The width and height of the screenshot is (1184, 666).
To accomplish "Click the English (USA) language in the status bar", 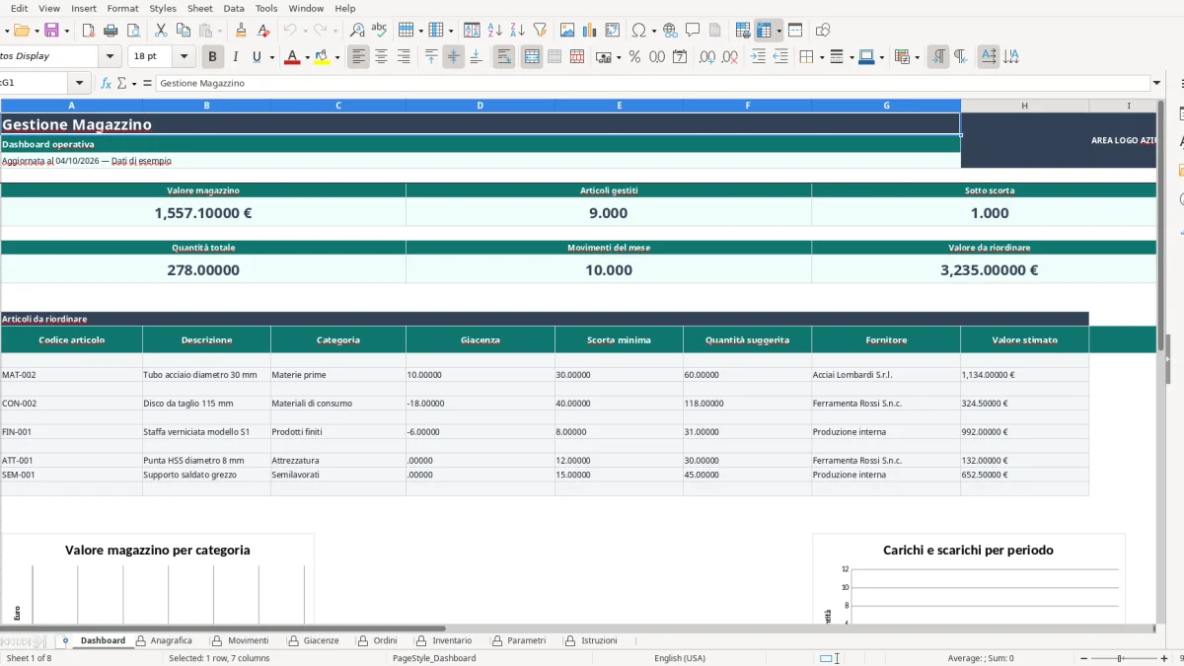I will coord(680,658).
